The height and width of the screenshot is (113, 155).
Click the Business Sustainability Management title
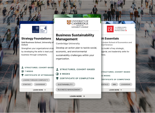75,37
